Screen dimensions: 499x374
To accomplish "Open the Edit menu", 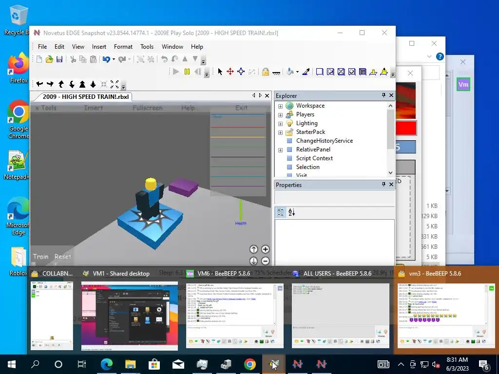I will (59, 46).
